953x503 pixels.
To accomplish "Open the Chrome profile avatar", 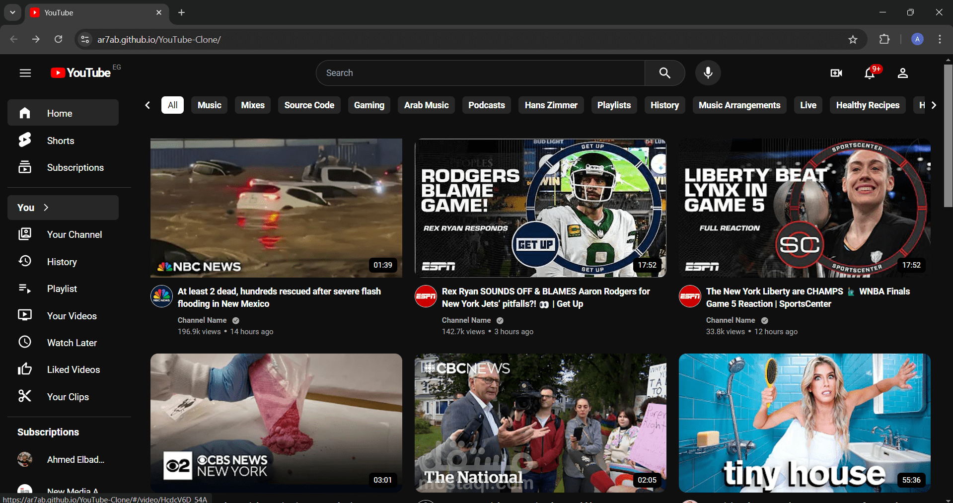I will [x=917, y=39].
